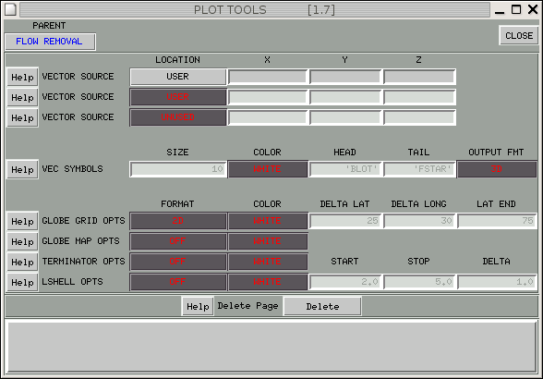The width and height of the screenshot is (543, 379).
Task: Click the Delete button
Action: [322, 307]
